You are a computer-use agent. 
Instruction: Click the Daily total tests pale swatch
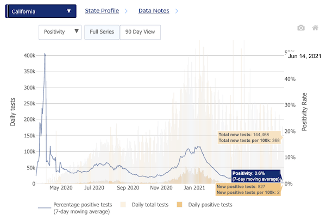pos(123,205)
